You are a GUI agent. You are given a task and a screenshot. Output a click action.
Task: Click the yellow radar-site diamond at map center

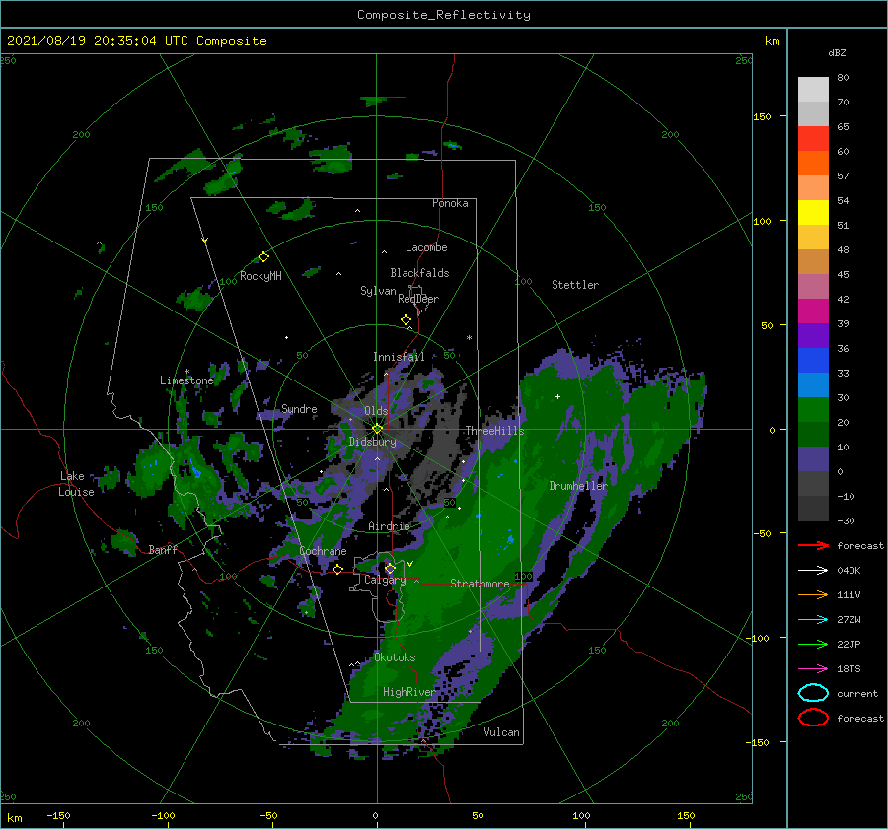point(377,429)
